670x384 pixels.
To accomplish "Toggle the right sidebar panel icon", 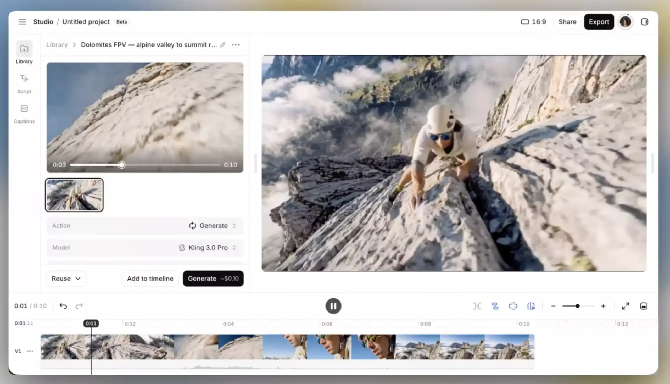I will (x=644, y=22).
